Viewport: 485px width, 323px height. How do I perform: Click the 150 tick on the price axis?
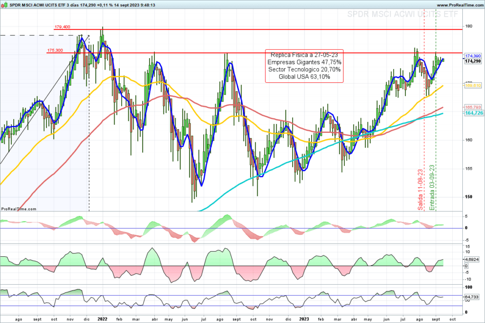click(469, 197)
